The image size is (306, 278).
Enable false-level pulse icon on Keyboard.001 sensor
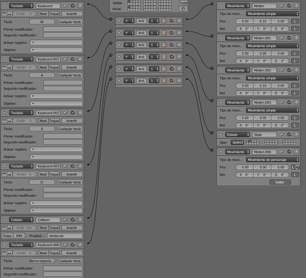9,67
